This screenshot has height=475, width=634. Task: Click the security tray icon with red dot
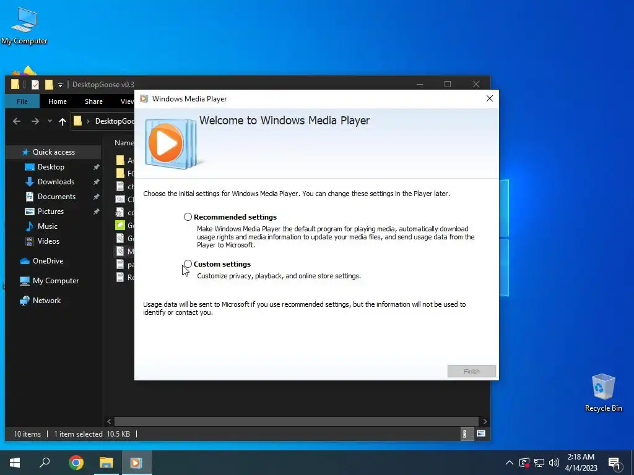(x=524, y=463)
